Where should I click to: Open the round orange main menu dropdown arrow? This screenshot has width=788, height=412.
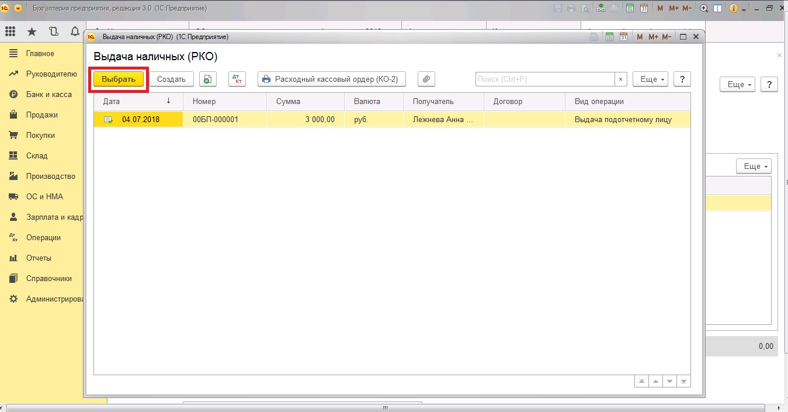coord(18,9)
